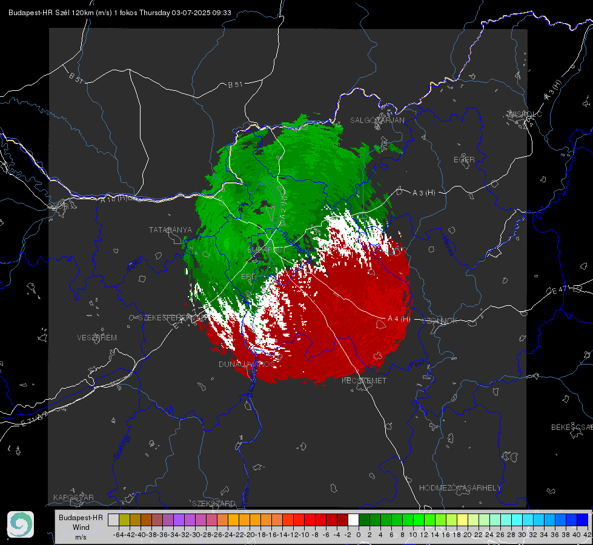This screenshot has height=545, width=593.
Task: Click the ÉRD town label
Action: pos(248,277)
